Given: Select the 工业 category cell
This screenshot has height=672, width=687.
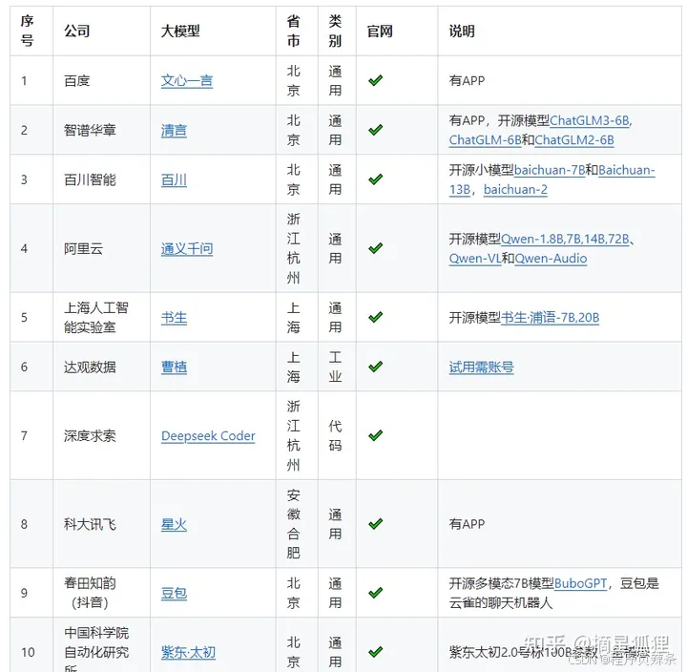Looking at the screenshot, I should coord(335,367).
